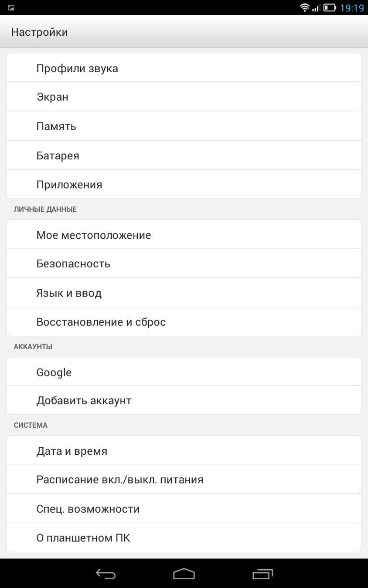Tap the mobile signal strength icon
Screen dimensions: 368x588
[x=316, y=8]
